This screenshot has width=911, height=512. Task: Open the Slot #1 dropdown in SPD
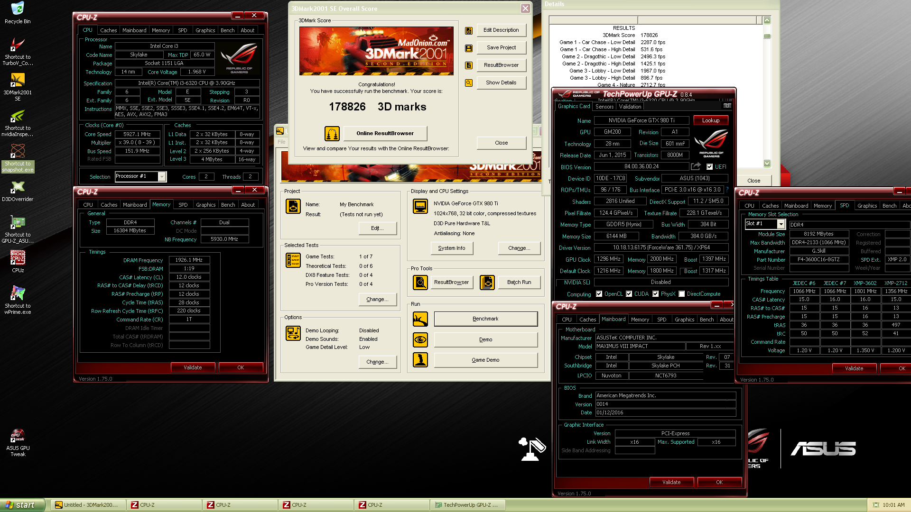(x=781, y=224)
